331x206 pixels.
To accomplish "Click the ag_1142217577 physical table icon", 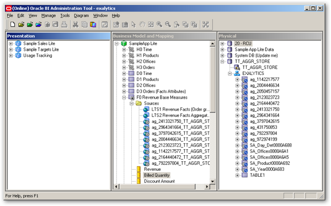I will [244, 79].
